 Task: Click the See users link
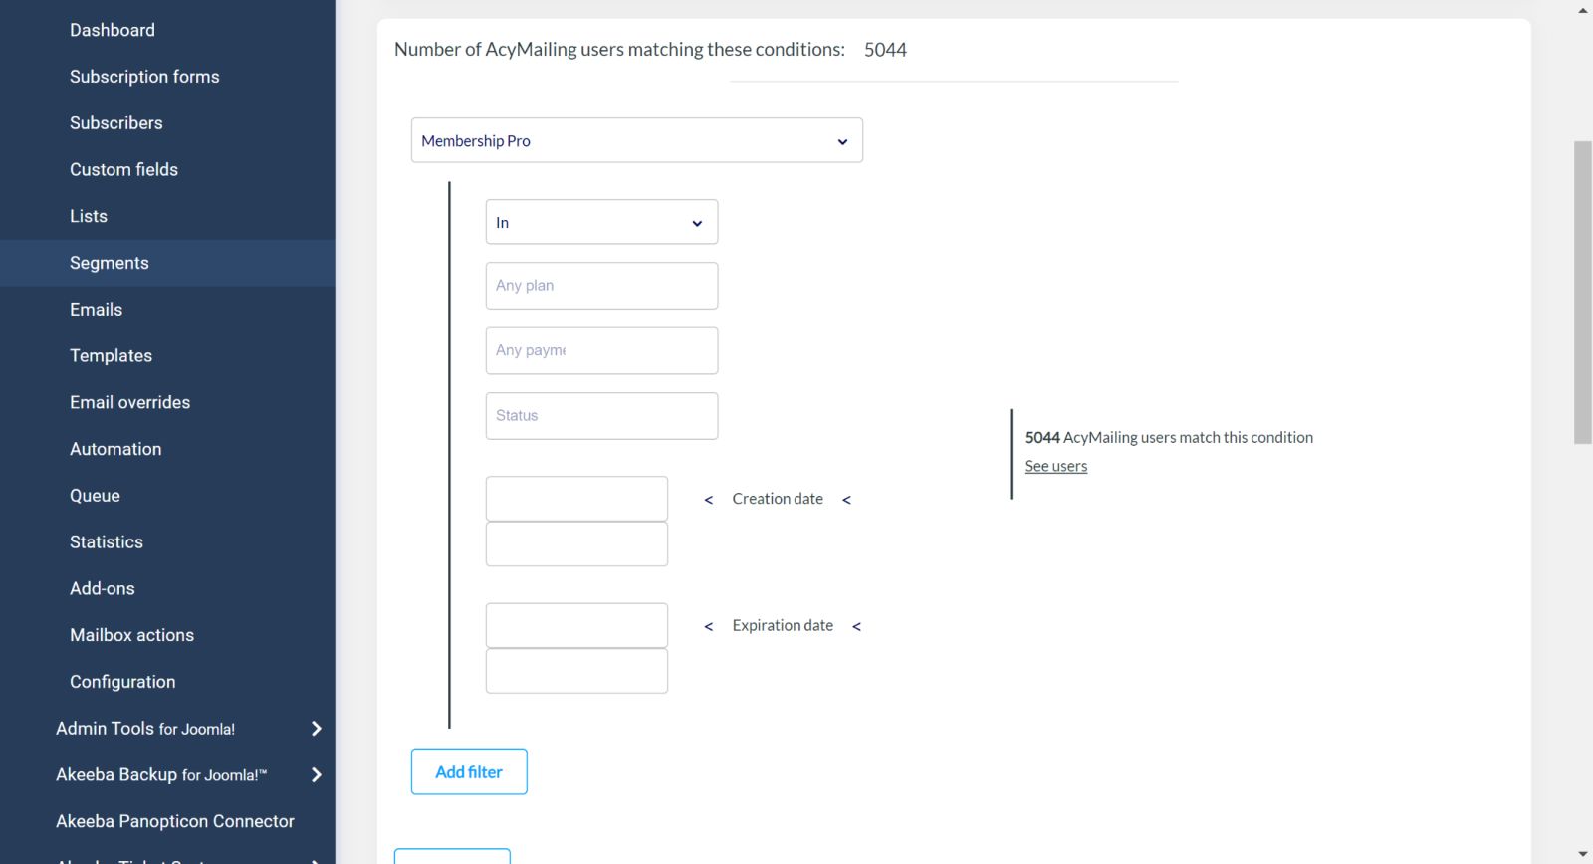tap(1056, 466)
